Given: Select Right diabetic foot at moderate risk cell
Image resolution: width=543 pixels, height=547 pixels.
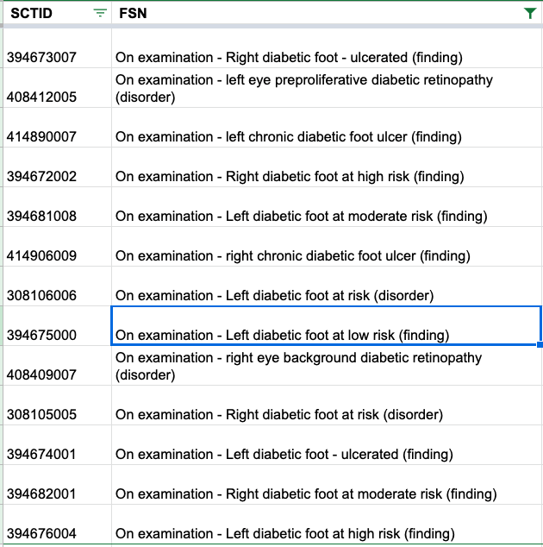Looking at the screenshot, I should (x=327, y=485).
